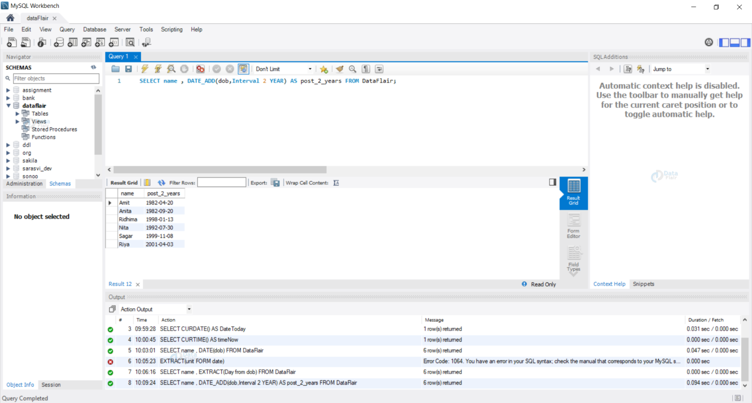Expand the Tables node
The width and height of the screenshot is (752, 403).
(x=17, y=113)
